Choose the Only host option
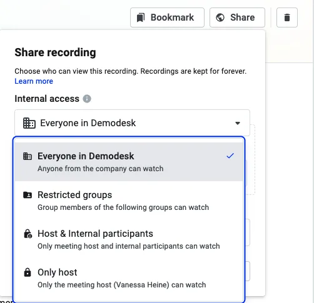Image resolution: width=314 pixels, height=303 pixels. click(129, 278)
